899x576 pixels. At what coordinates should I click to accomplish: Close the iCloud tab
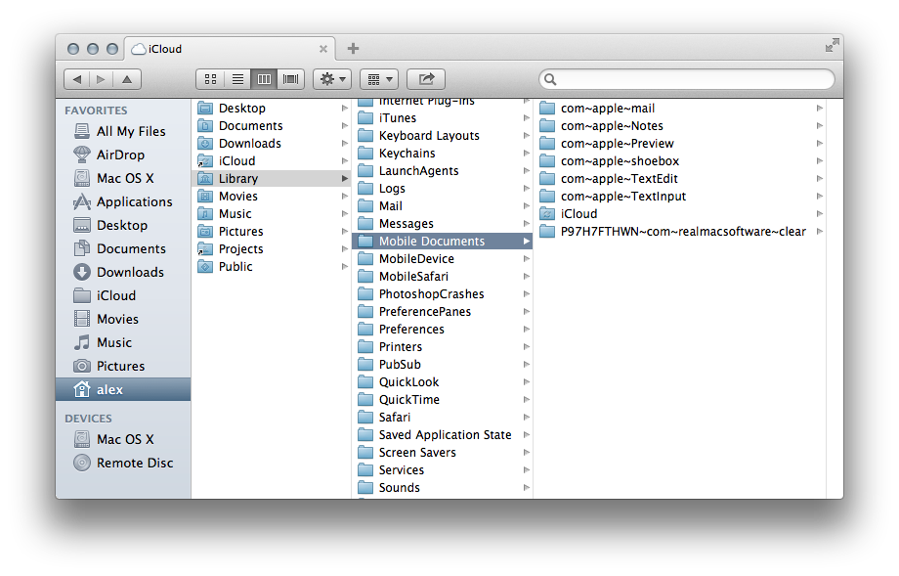(x=323, y=49)
